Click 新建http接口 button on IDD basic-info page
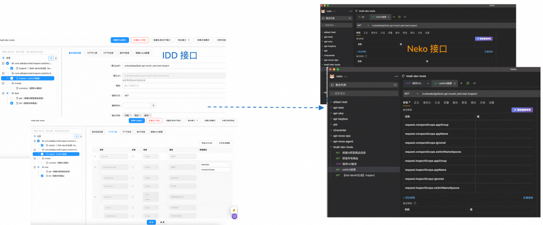 point(120,40)
